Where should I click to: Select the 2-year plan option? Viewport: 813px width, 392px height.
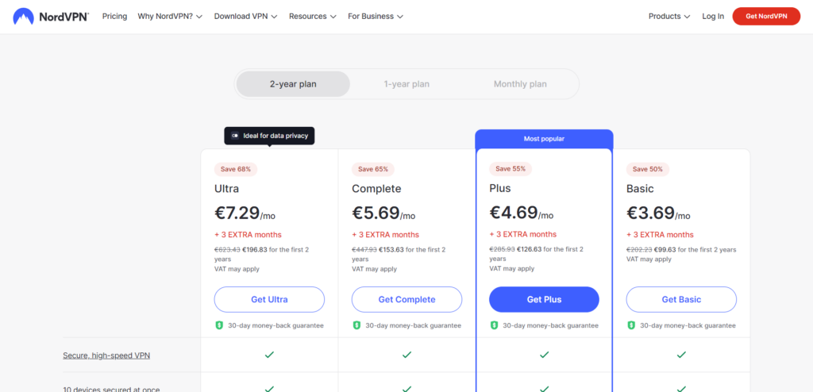pos(293,84)
